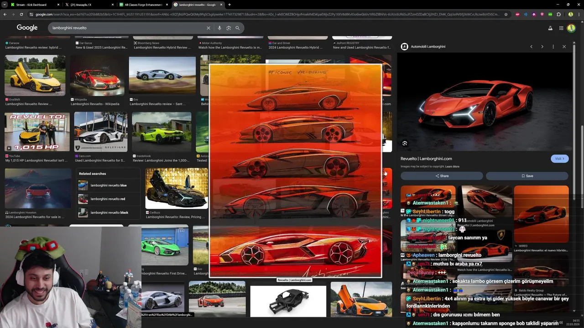Screen dimensions: 584x328
Task: Start voice search with the microphone icon
Action: pyautogui.click(x=219, y=28)
